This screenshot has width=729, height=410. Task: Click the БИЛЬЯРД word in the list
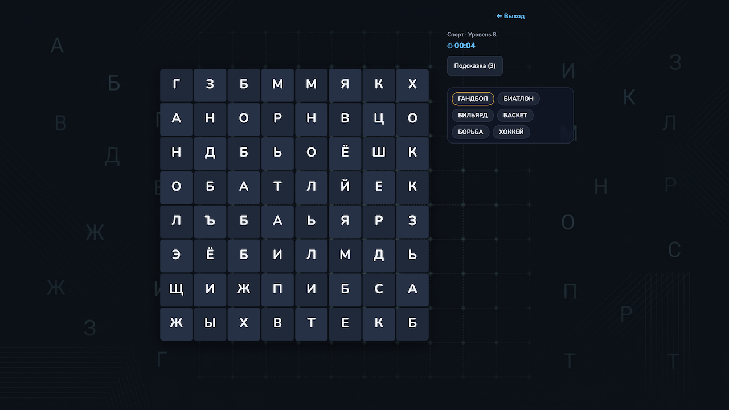point(472,115)
